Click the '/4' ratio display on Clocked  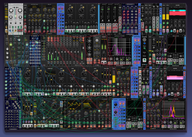click(13, 53)
